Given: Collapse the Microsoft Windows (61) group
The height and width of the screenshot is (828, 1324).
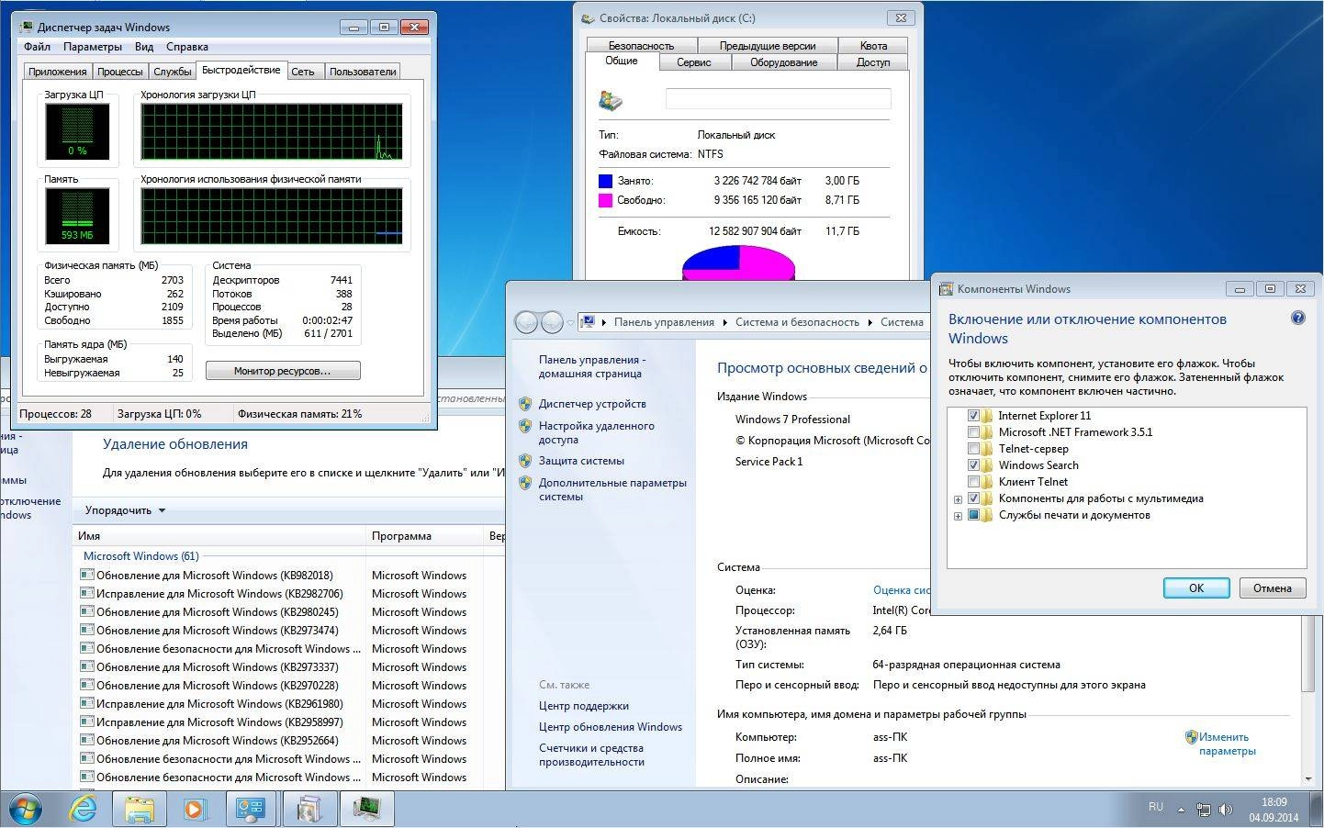Looking at the screenshot, I should point(140,556).
